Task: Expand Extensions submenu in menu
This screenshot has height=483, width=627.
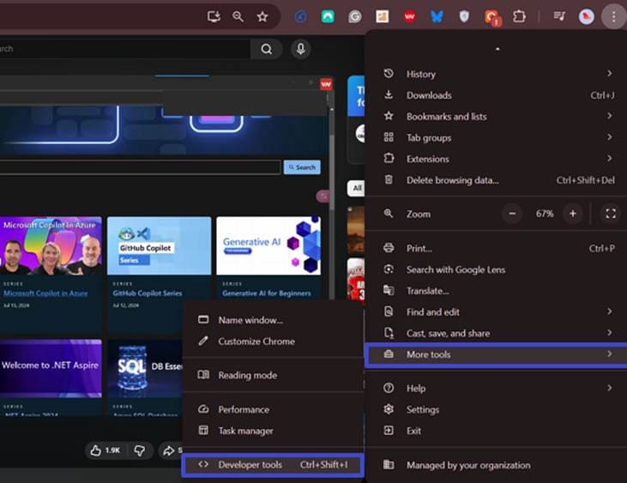Action: (x=496, y=159)
